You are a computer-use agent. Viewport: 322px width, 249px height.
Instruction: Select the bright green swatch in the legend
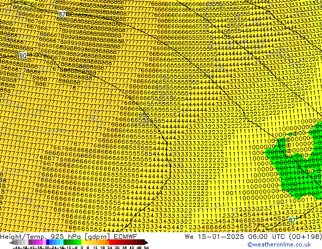point(79,242)
